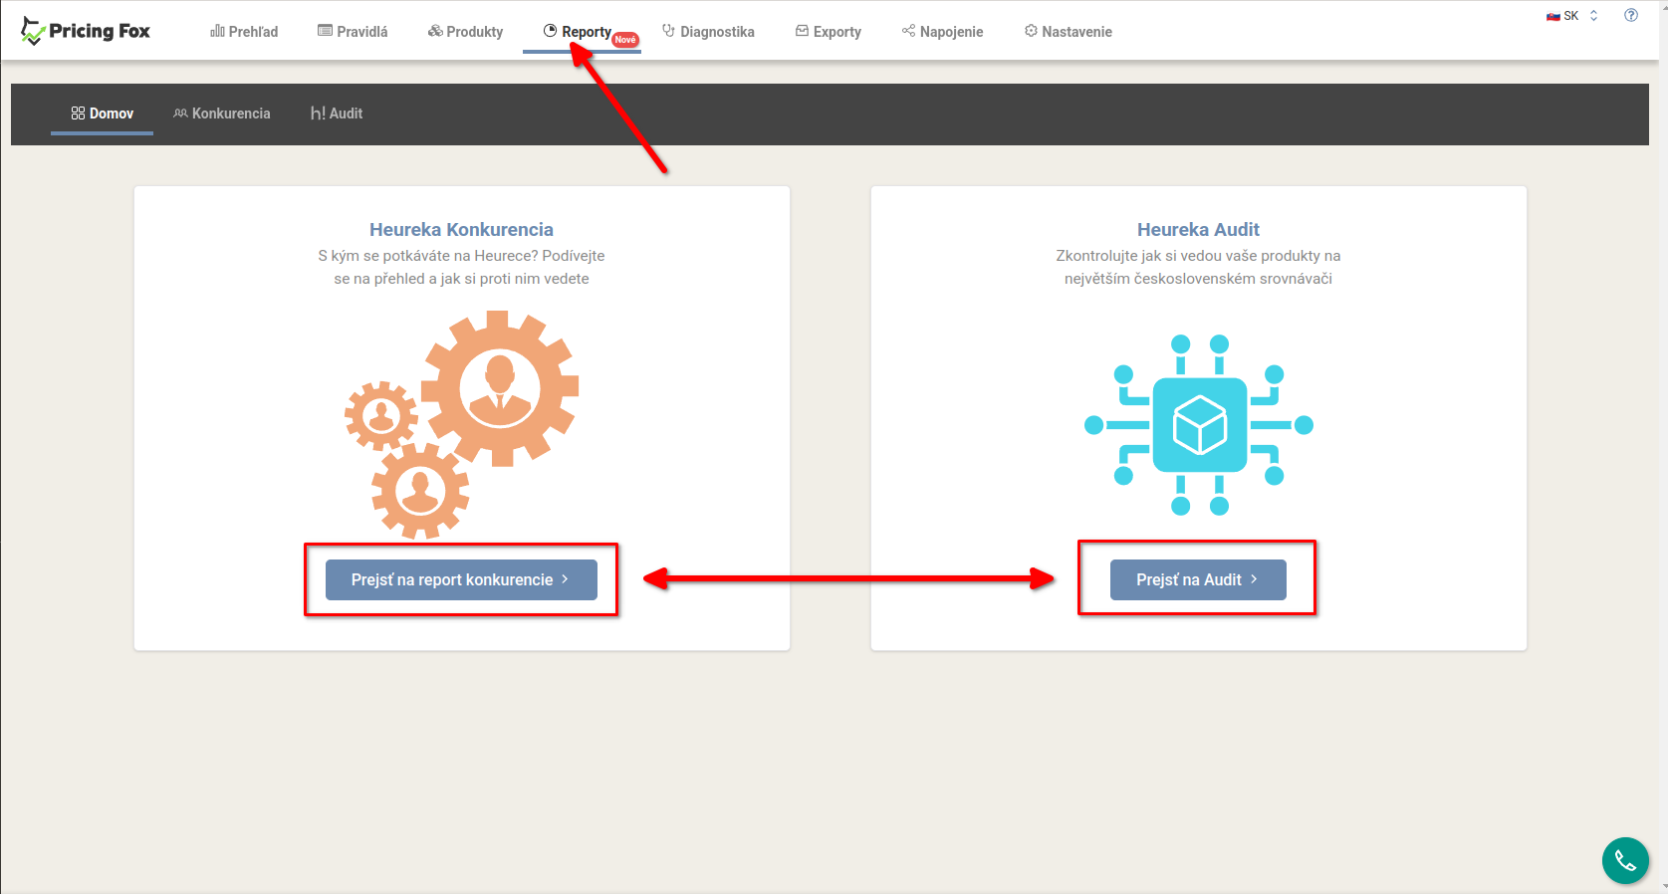Go to Napojenie settings

pyautogui.click(x=942, y=32)
